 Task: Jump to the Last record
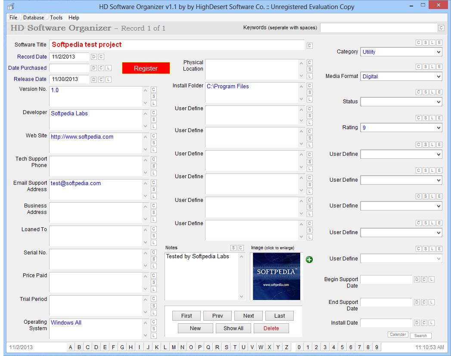click(280, 316)
